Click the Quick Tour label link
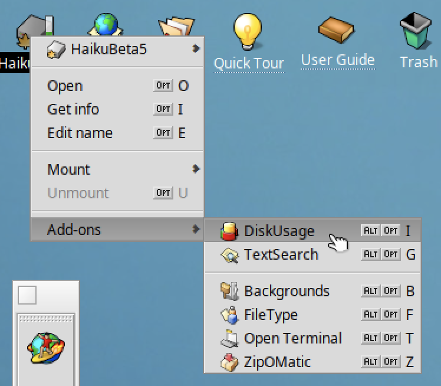The image size is (441, 386). click(x=249, y=63)
